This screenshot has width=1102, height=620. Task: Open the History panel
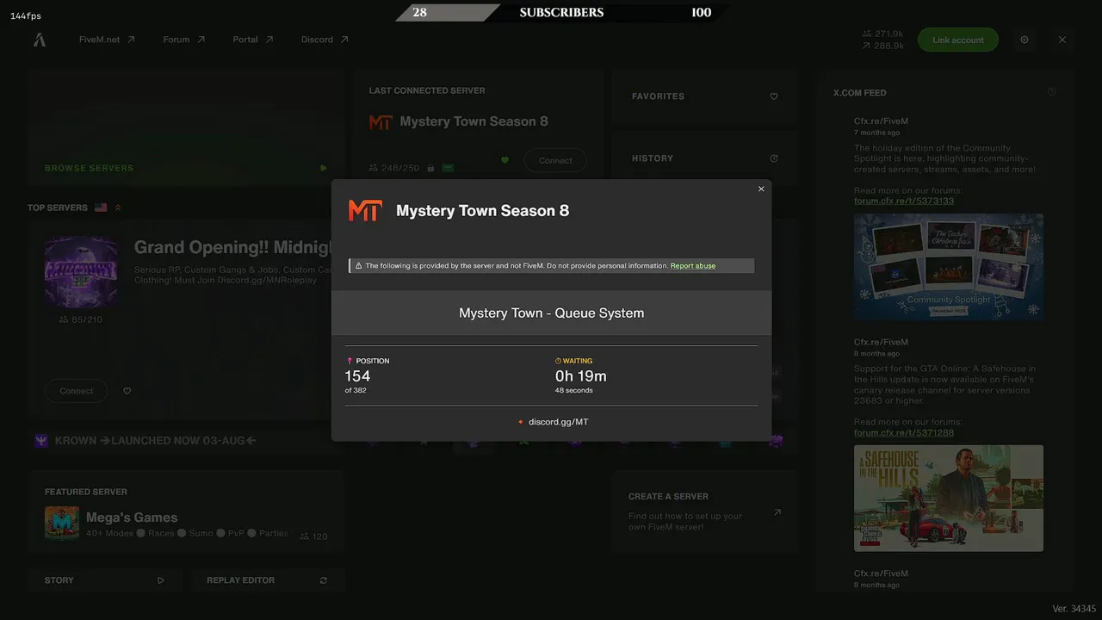[704, 158]
